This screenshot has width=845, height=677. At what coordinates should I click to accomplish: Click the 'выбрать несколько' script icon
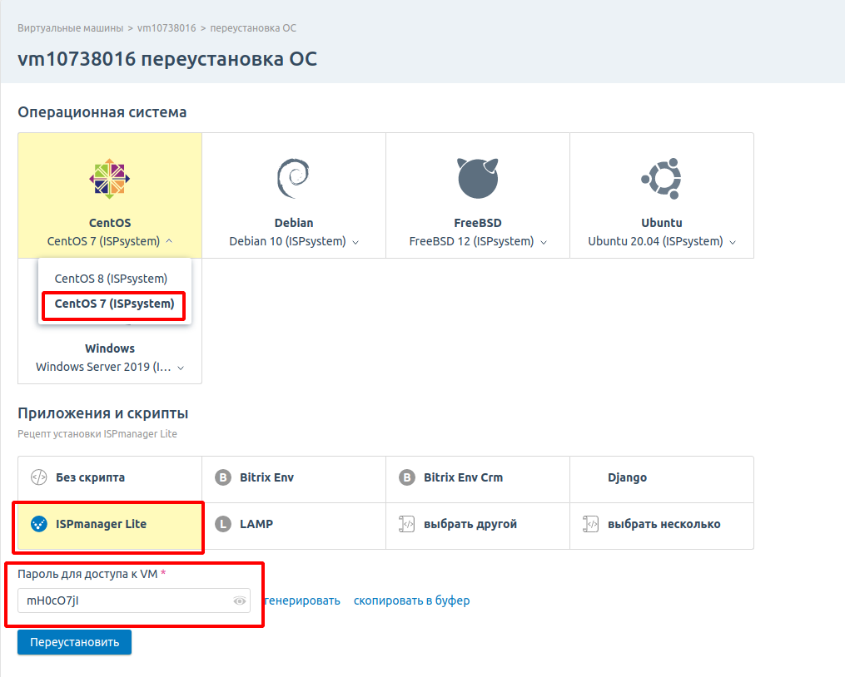coord(590,524)
